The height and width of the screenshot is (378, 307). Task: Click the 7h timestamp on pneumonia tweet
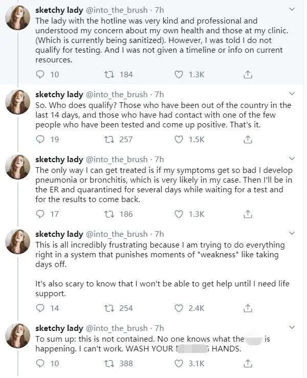[159, 159]
